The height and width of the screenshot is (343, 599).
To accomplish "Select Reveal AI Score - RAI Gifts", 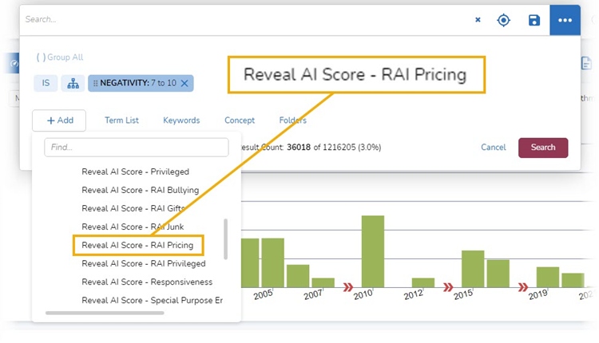I will (x=133, y=208).
